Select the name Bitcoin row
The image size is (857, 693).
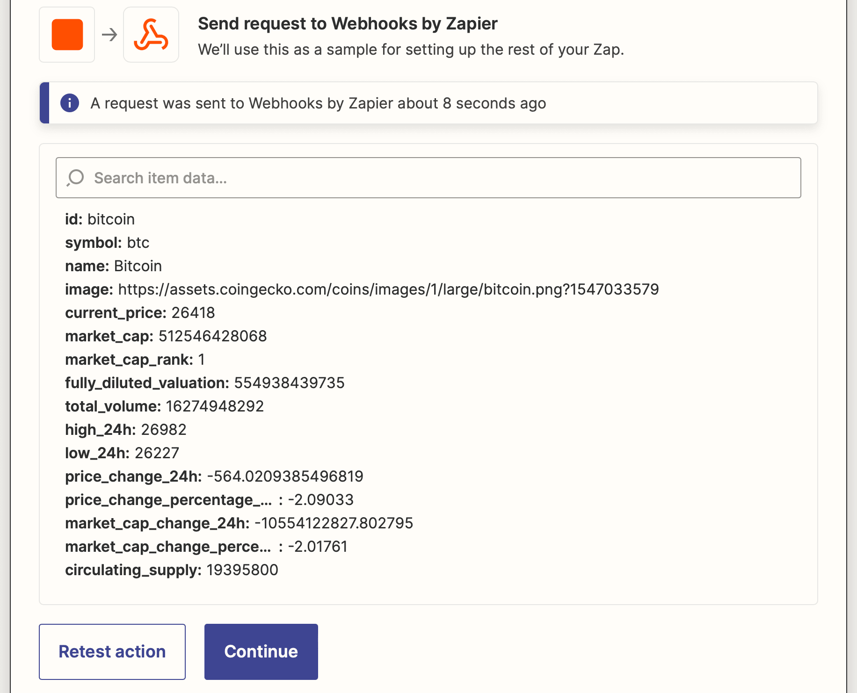tap(113, 266)
